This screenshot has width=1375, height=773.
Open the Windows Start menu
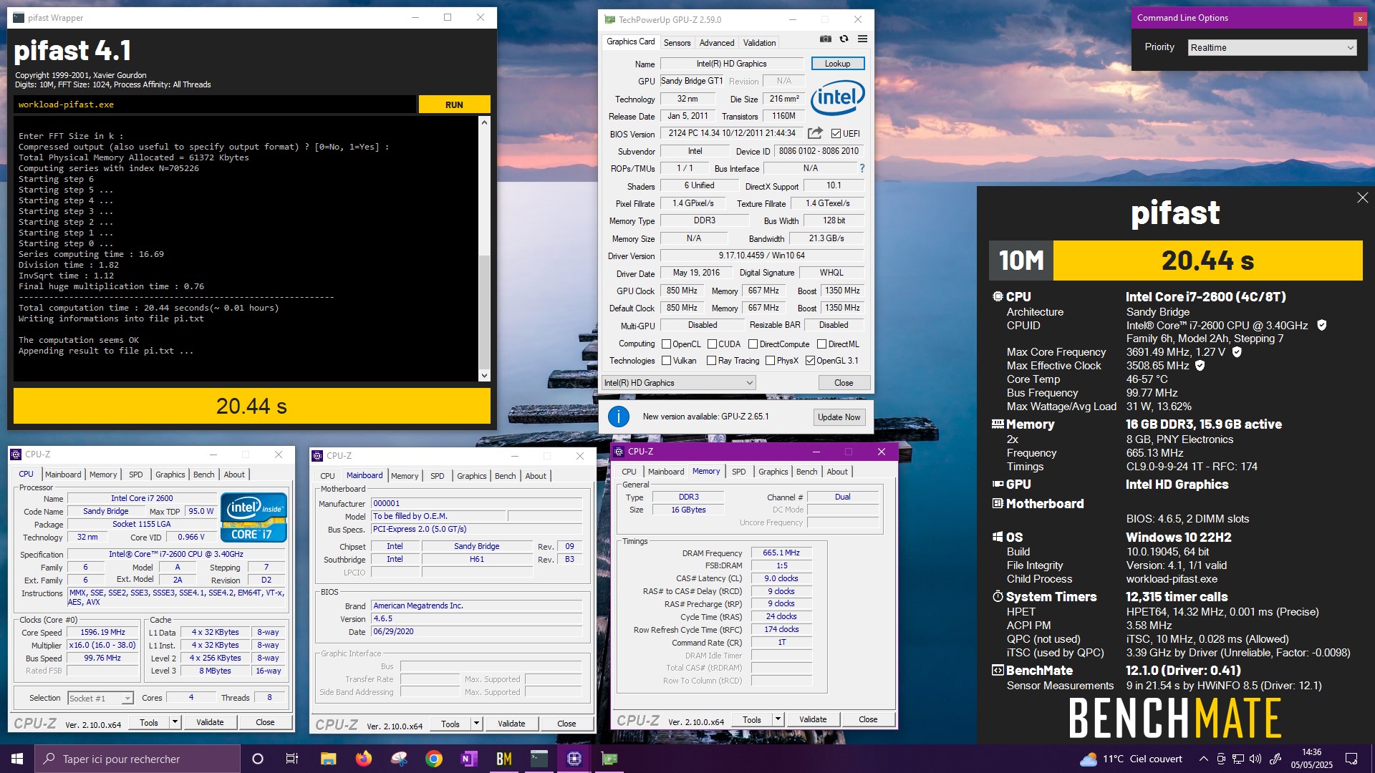point(17,759)
